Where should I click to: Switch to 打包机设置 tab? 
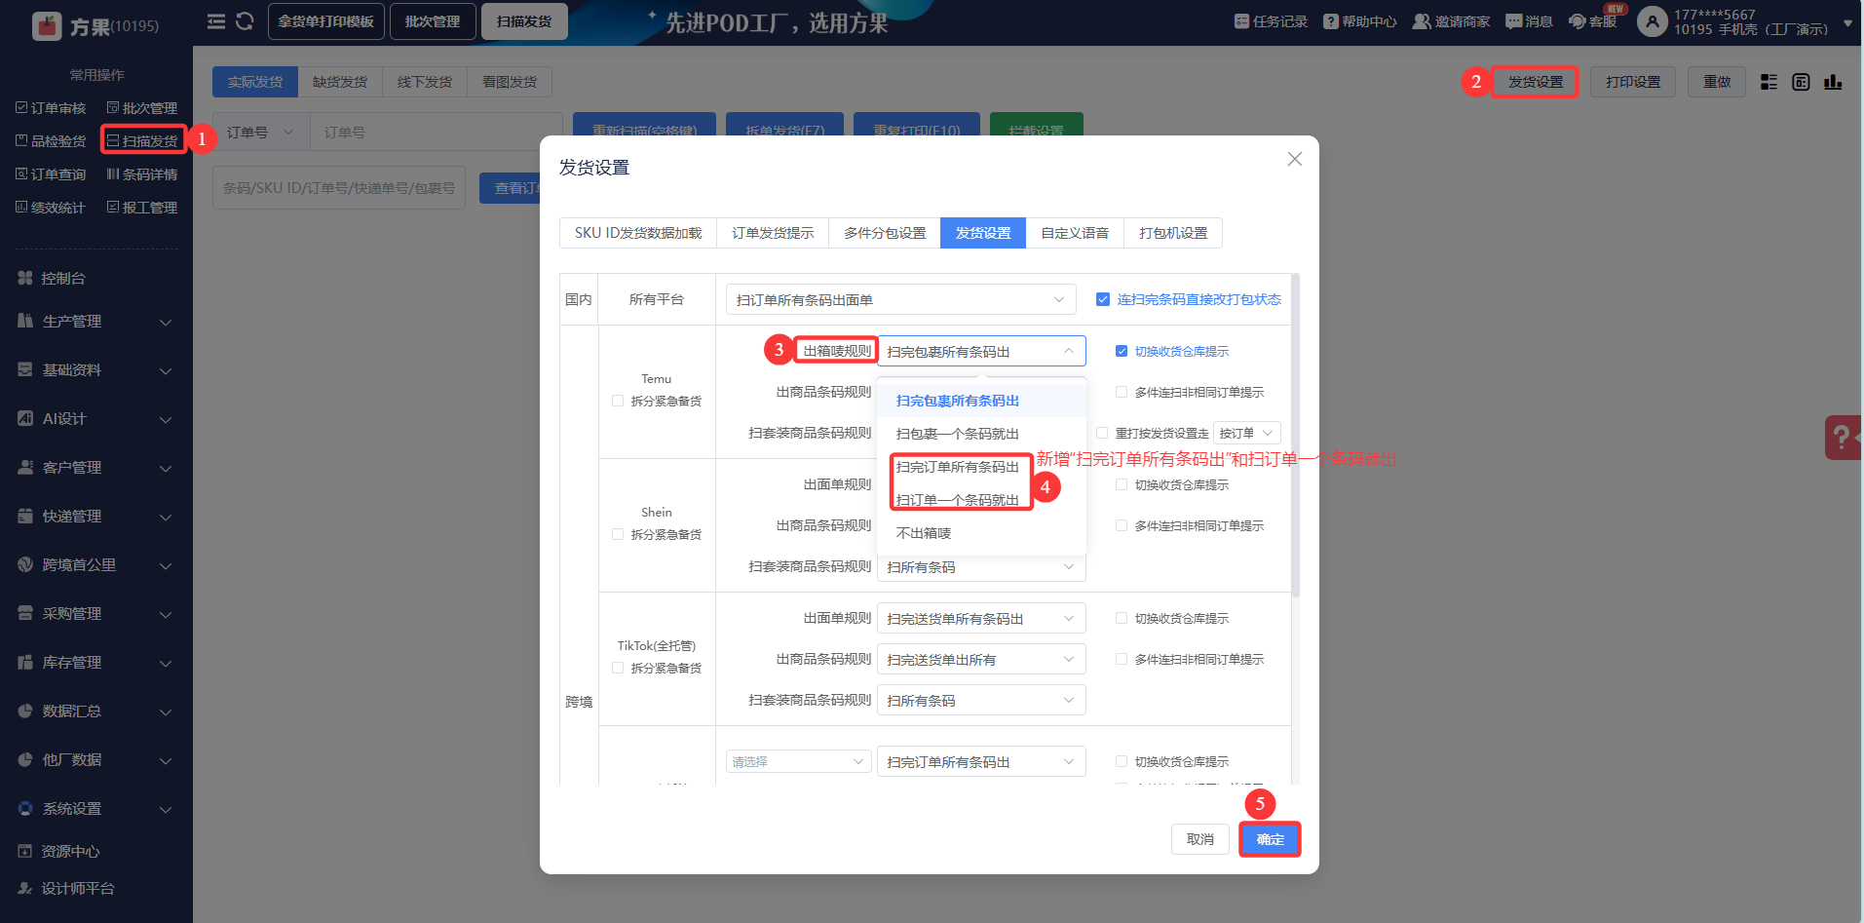[x=1173, y=233]
